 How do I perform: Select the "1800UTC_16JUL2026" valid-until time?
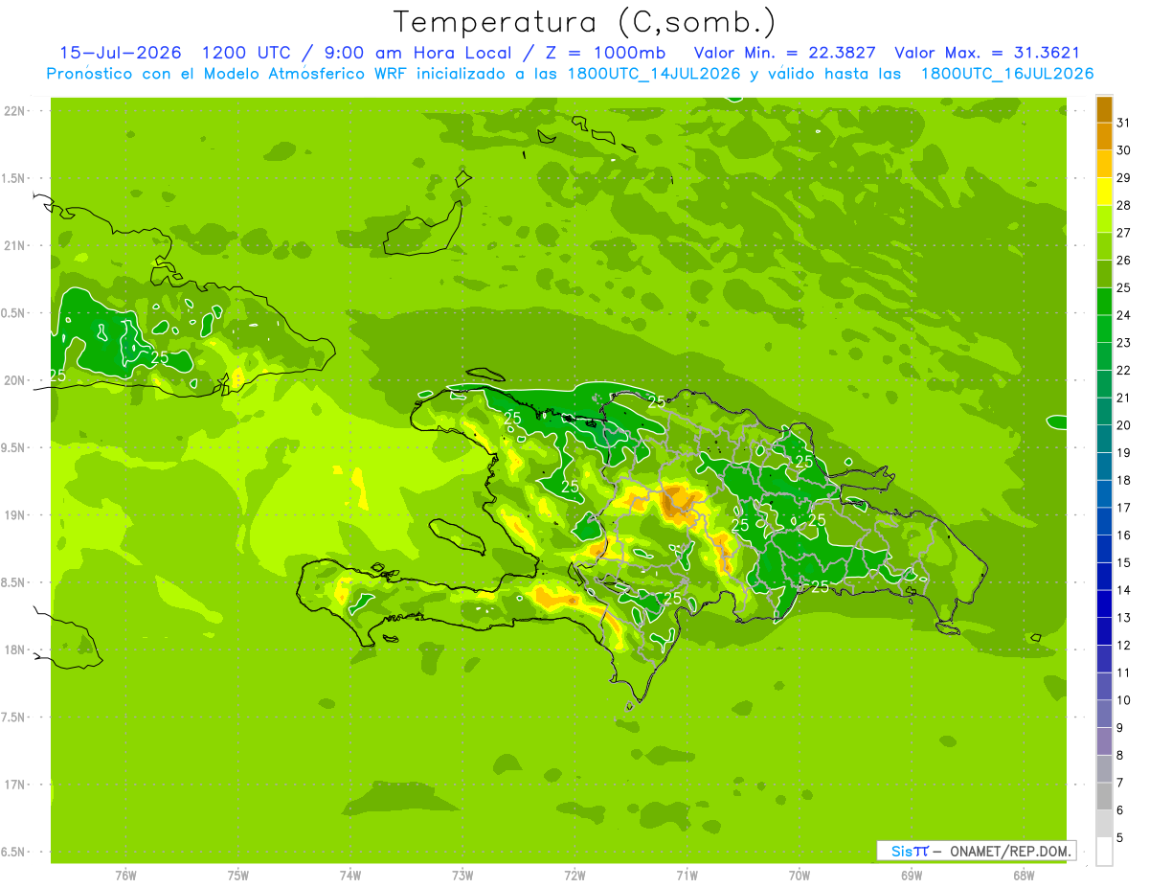[1006, 74]
